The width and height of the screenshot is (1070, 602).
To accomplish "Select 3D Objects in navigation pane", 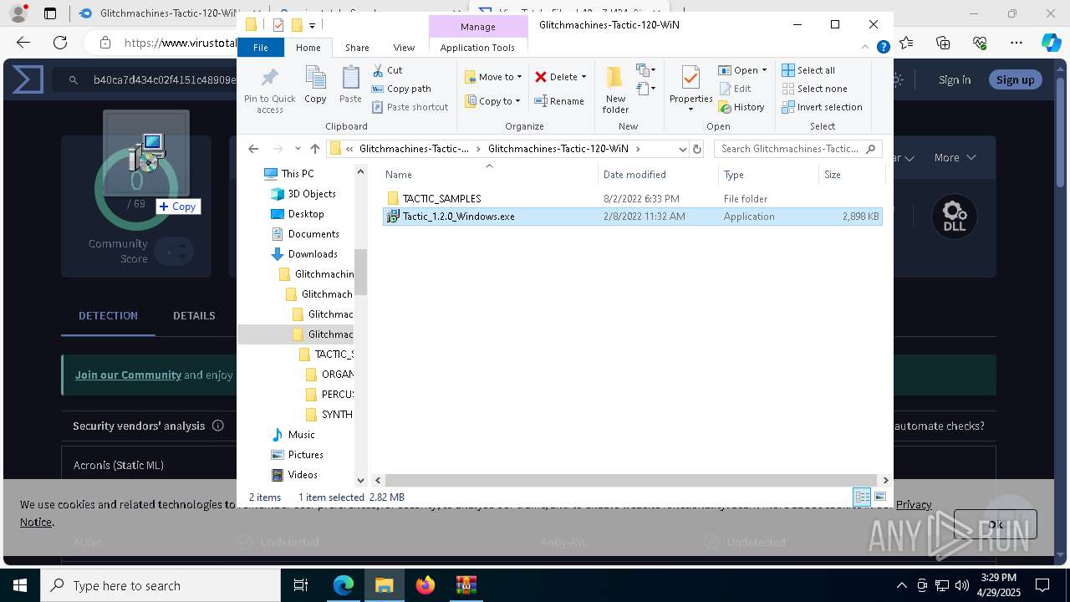I will [x=312, y=194].
